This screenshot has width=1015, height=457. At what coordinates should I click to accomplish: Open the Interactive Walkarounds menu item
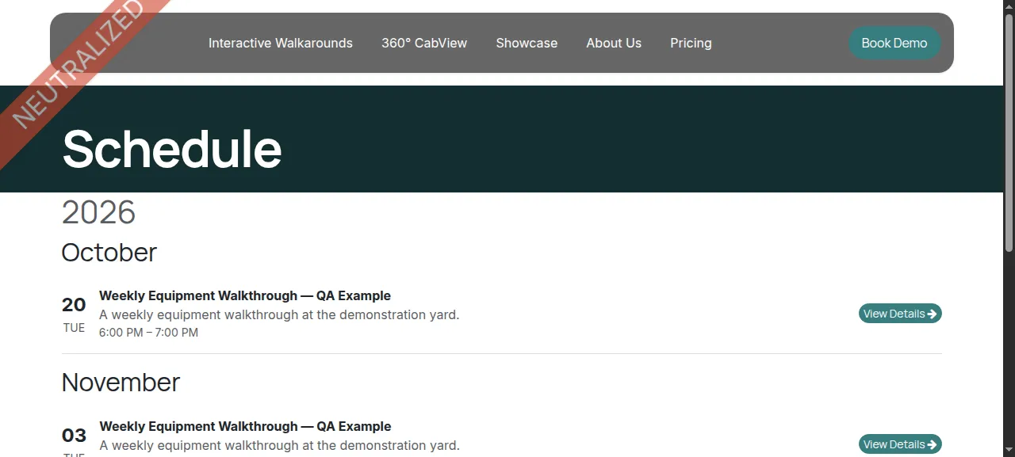pyautogui.click(x=281, y=43)
